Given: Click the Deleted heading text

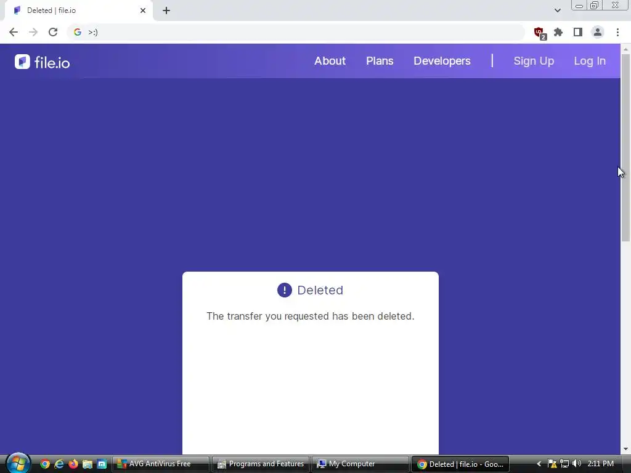Looking at the screenshot, I should click(x=320, y=290).
